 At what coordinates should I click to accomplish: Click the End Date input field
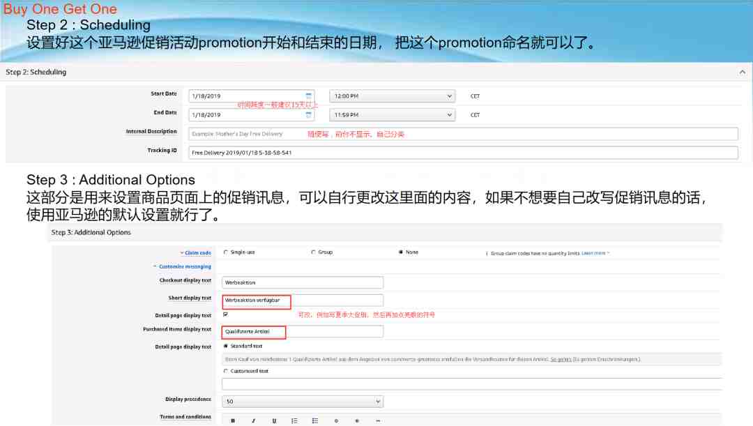point(251,115)
